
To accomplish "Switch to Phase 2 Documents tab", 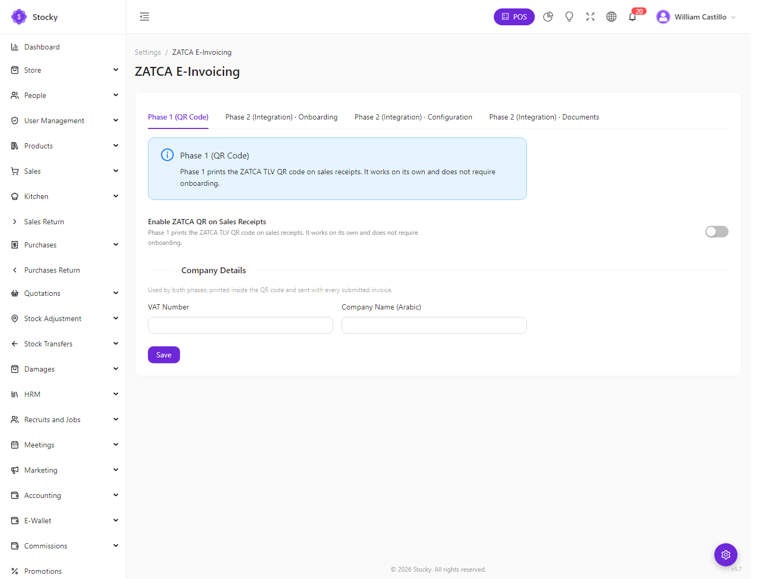I will [544, 117].
